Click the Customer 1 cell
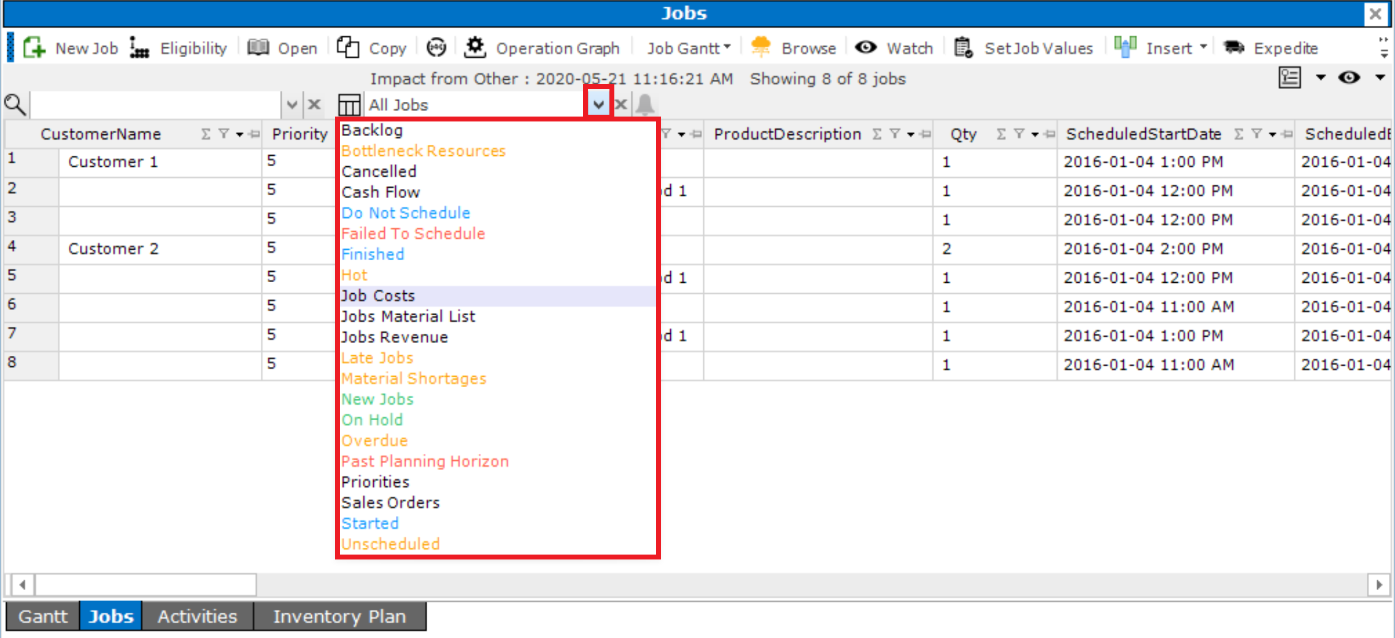1395x638 pixels. click(x=160, y=162)
